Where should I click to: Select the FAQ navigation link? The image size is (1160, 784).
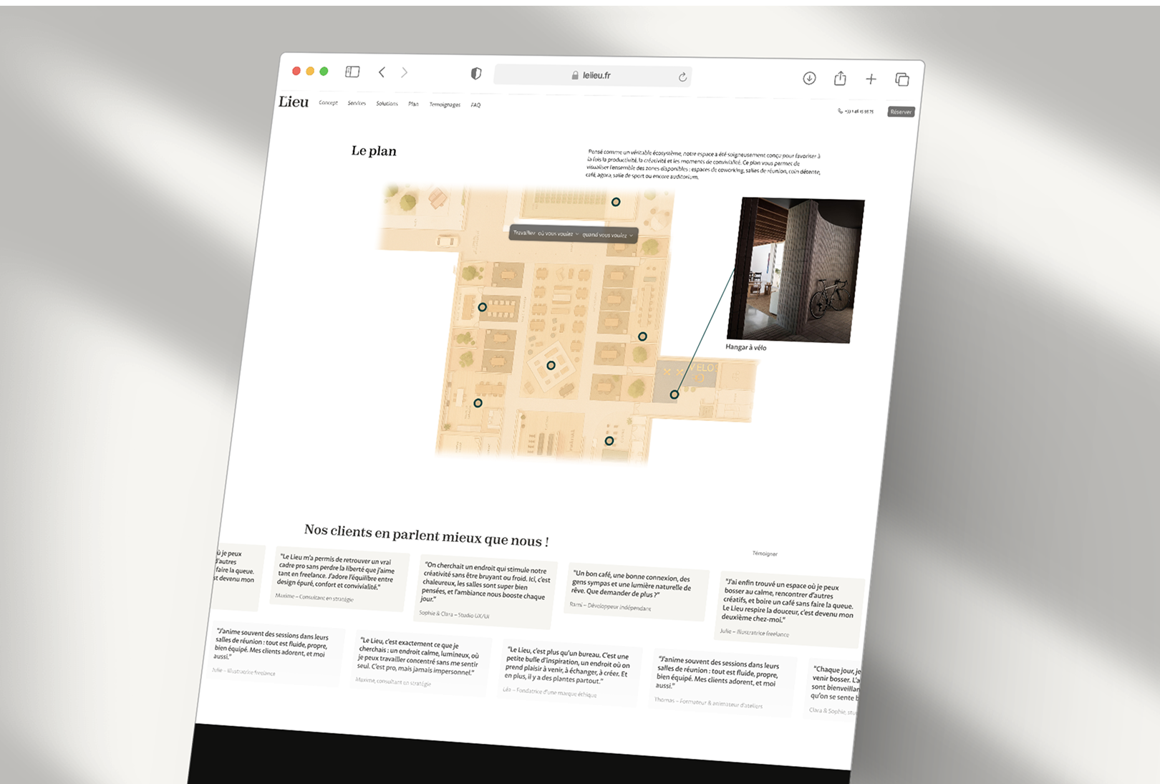point(475,105)
